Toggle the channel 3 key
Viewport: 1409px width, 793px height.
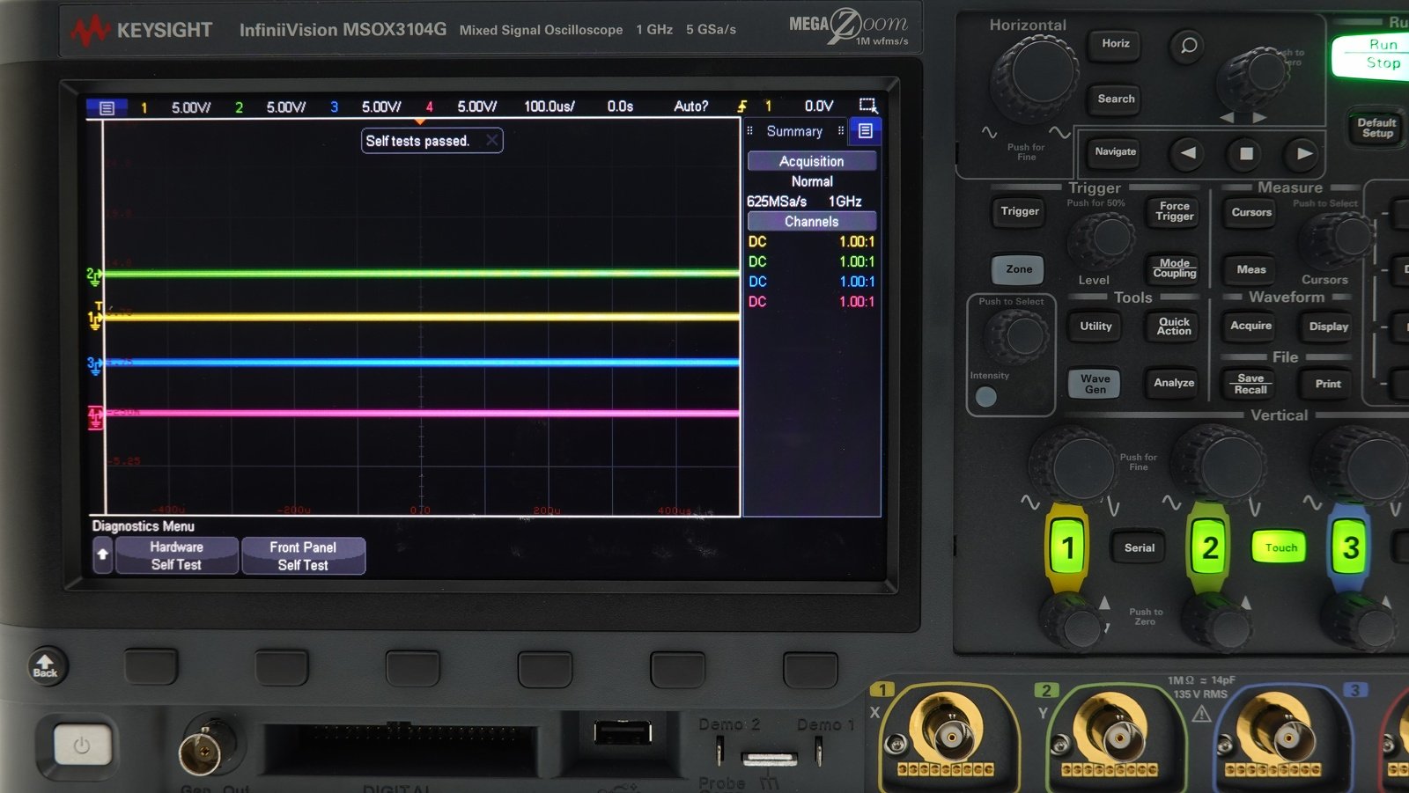pyautogui.click(x=1350, y=547)
